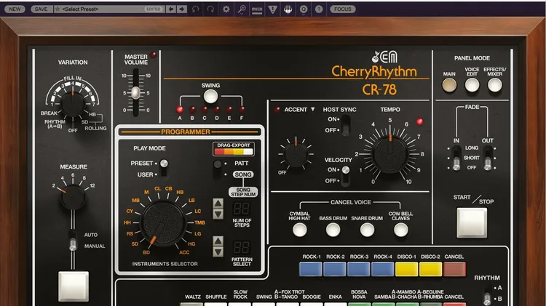Click the Accent level knob
This screenshot has width=546, height=306.
coord(296,154)
